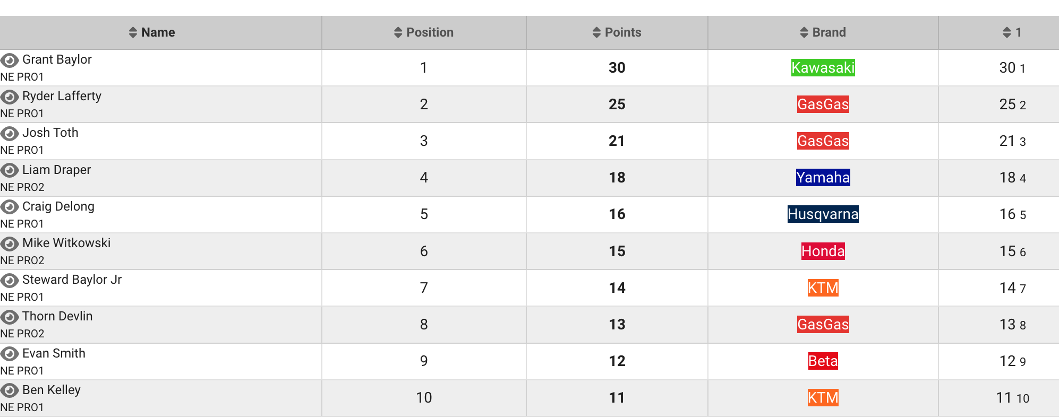Click the eye icon next to Ryder Lafferty

pyautogui.click(x=10, y=97)
